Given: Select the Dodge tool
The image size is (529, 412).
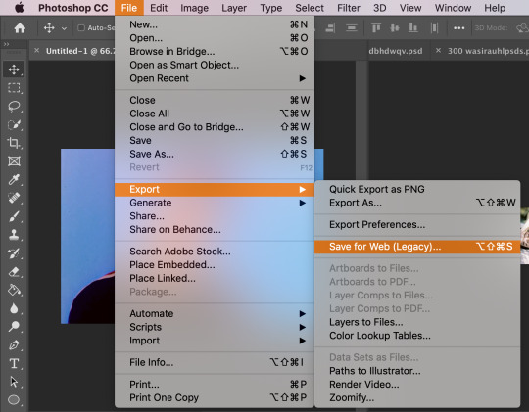Looking at the screenshot, I should 14,326.
